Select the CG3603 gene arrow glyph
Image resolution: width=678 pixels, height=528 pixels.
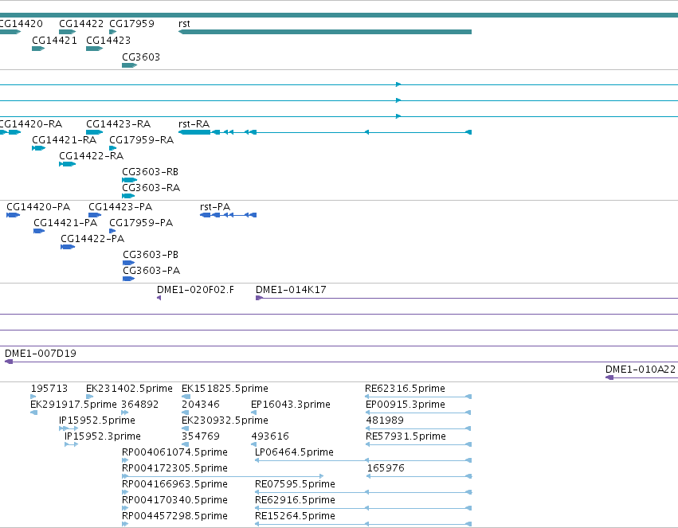pyautogui.click(x=129, y=65)
